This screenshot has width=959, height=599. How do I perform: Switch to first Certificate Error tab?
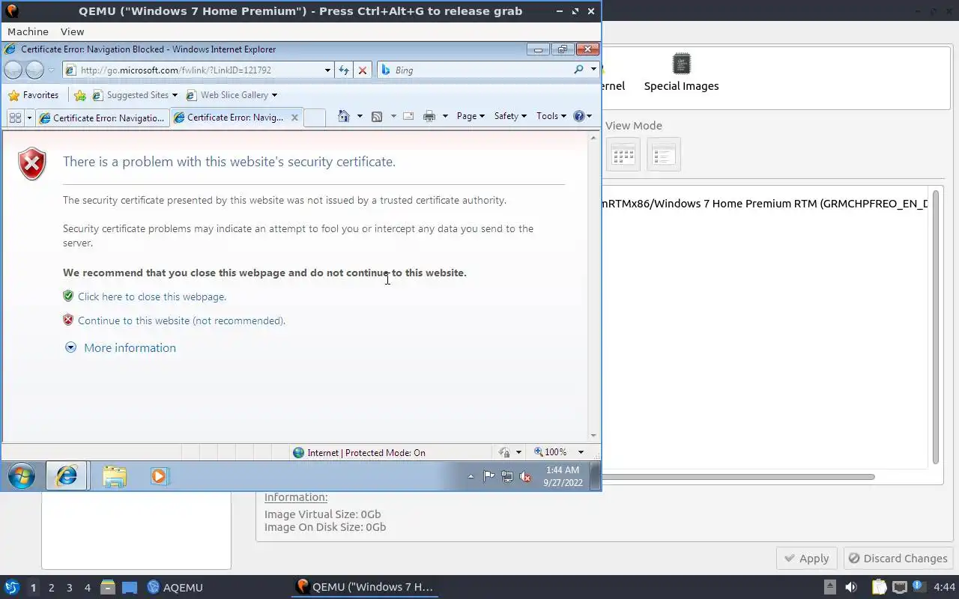[102, 118]
